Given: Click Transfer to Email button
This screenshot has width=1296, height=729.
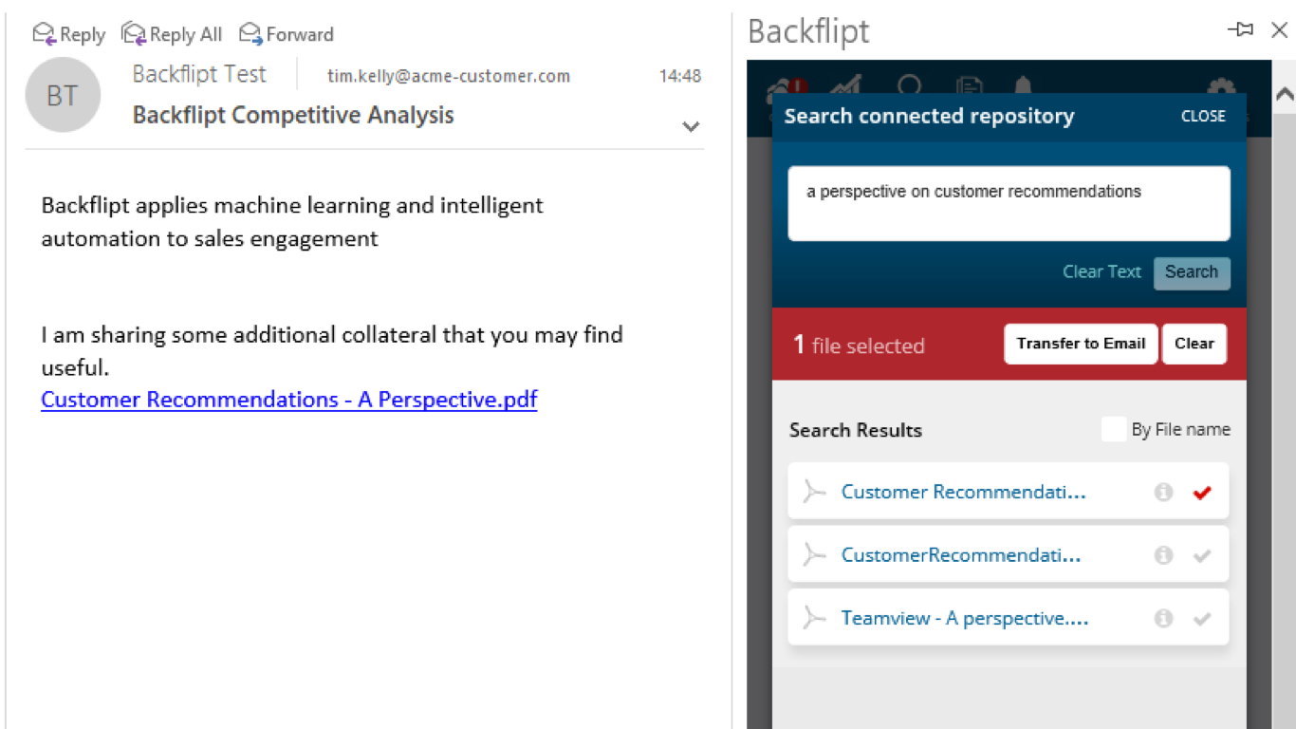Looking at the screenshot, I should click(1081, 344).
